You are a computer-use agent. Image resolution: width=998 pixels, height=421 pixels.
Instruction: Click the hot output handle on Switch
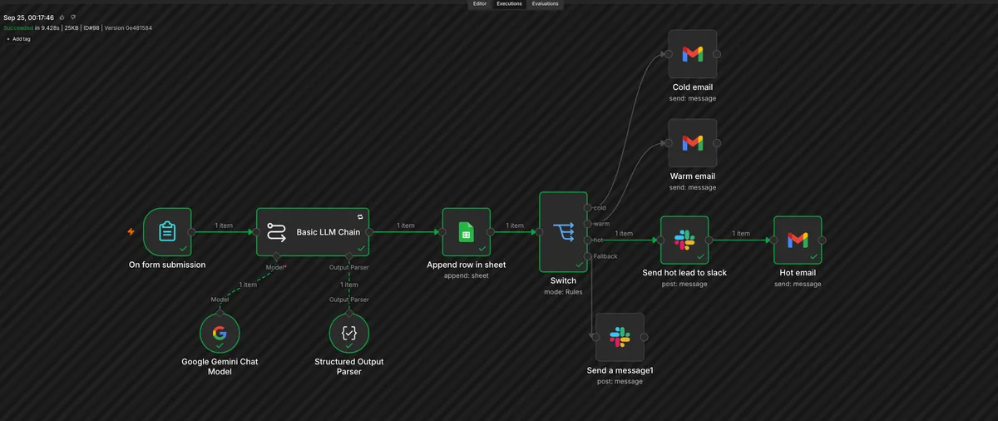pyautogui.click(x=588, y=240)
